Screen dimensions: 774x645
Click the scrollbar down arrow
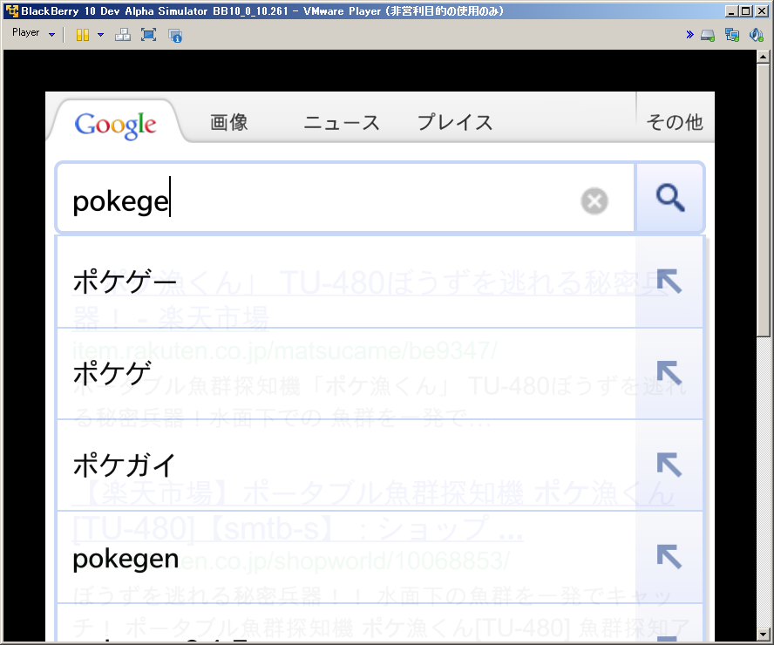tap(764, 635)
